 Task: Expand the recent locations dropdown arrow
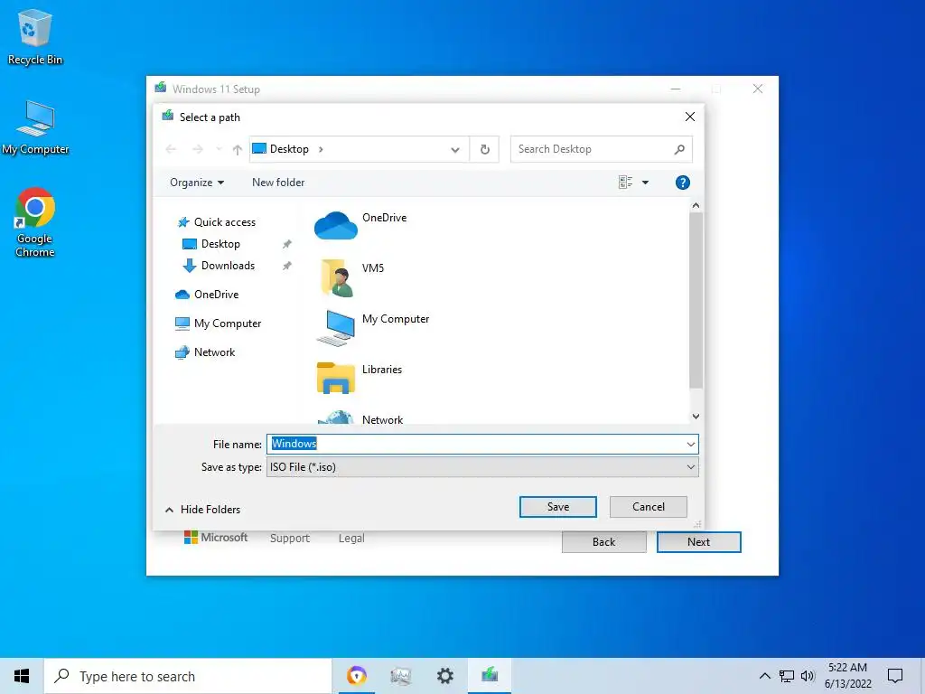click(219, 149)
